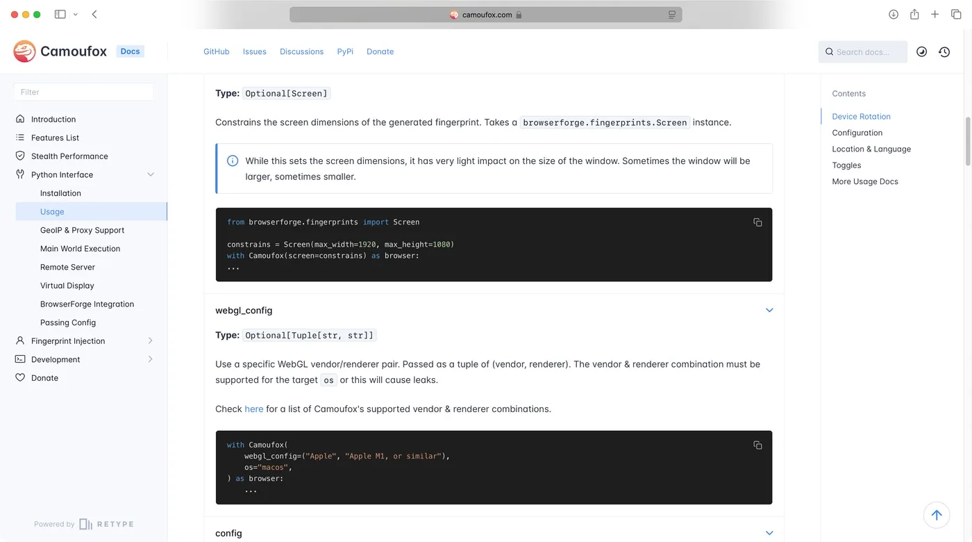This screenshot has width=972, height=542.
Task: Open the Discussions navigation link
Action: (301, 51)
